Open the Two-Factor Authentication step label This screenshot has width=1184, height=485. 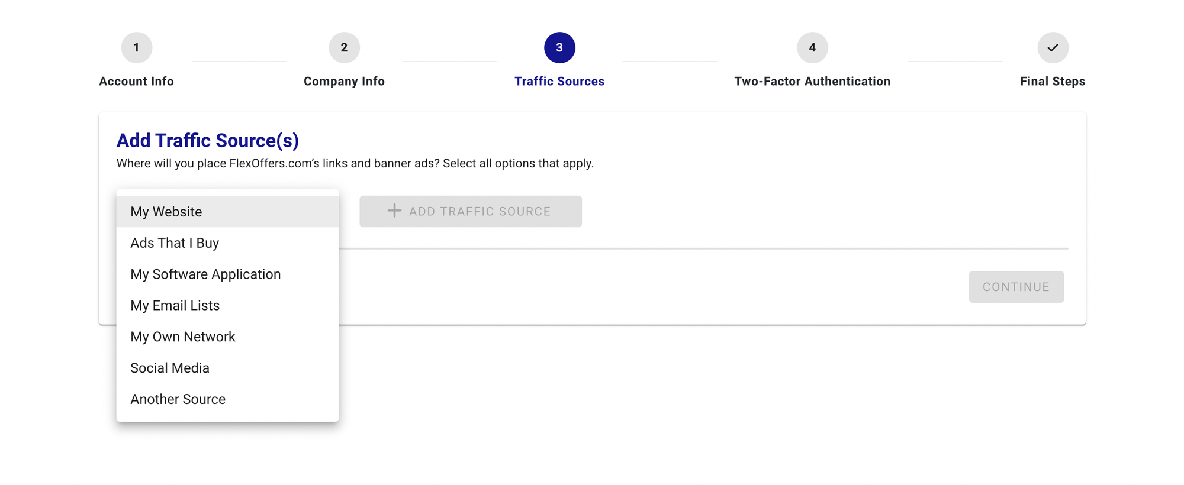click(x=812, y=82)
